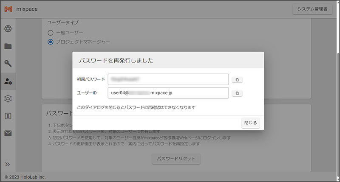Select the user settings icon in sidebar
Viewport: 340px width, 182px height.
pos(8,81)
